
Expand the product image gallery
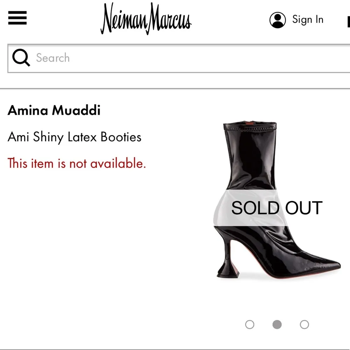click(x=276, y=203)
